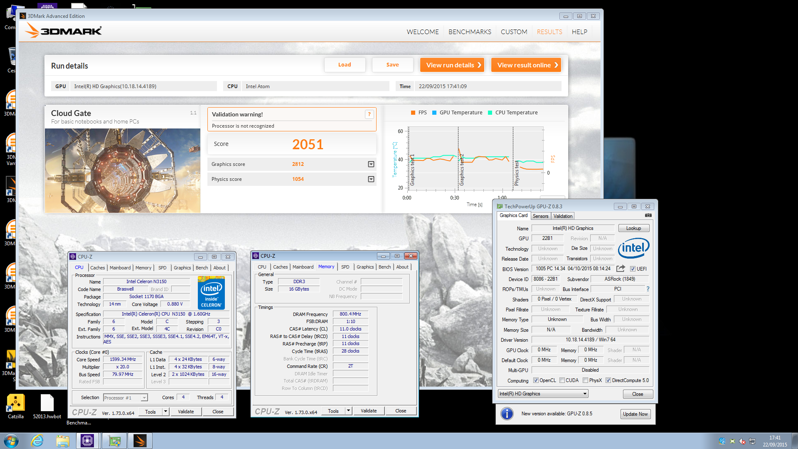Open the Tools dropdown arrow in the CPU-Z CPU tab window

pos(165,412)
